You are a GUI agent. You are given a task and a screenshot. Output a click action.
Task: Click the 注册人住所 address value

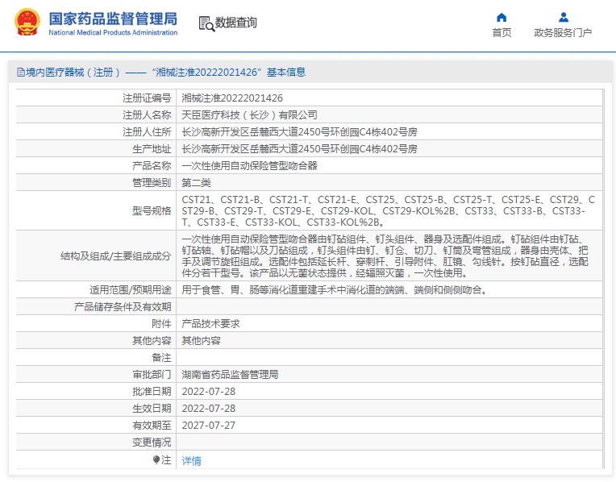tap(299, 131)
